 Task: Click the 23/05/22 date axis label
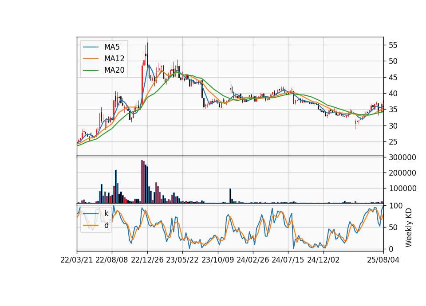tap(182, 260)
